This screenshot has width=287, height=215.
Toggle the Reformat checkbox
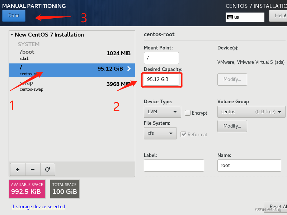point(183,134)
